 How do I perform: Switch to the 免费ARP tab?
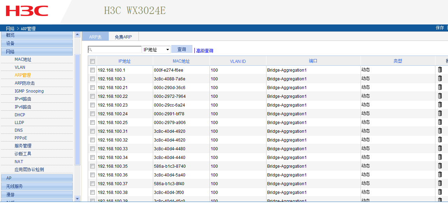pos(123,37)
